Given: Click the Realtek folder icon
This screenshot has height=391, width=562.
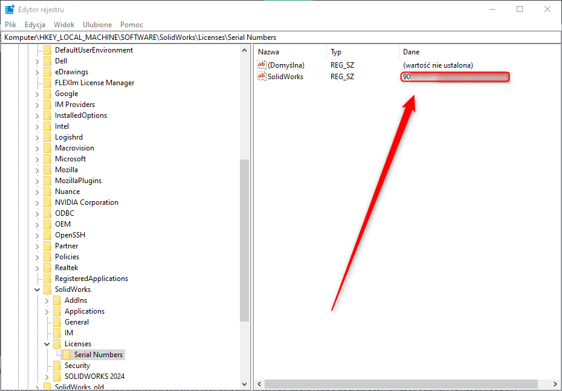Looking at the screenshot, I should pyautogui.click(x=47, y=267).
